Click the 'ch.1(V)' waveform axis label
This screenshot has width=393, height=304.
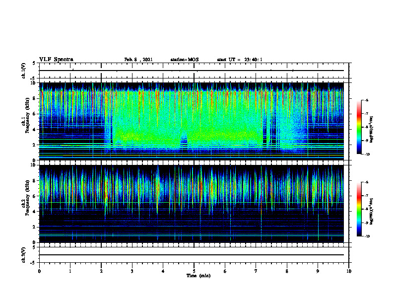pos(24,71)
